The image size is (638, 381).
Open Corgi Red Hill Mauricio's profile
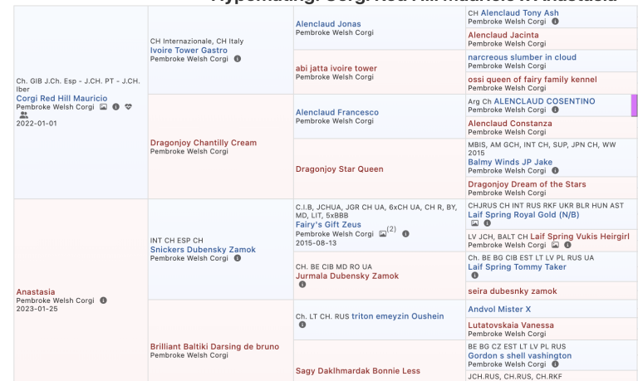point(61,99)
